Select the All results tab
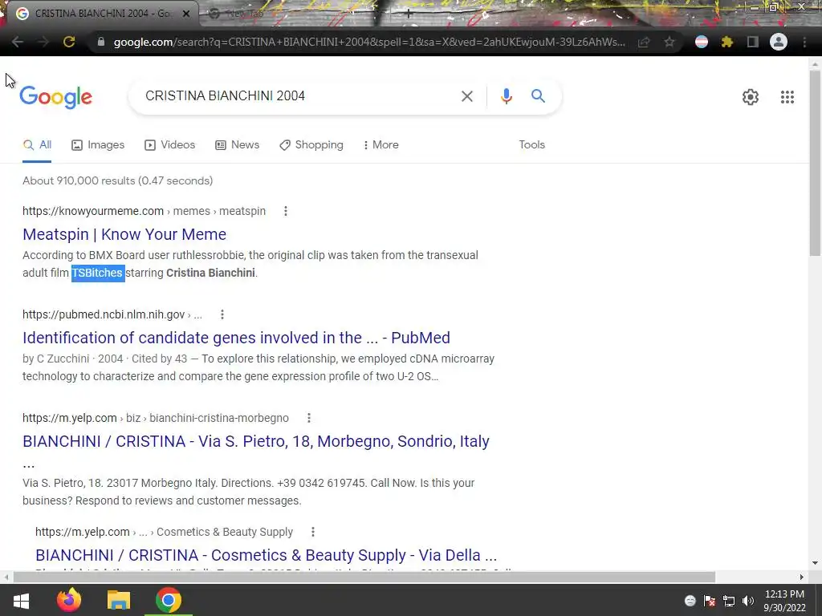This screenshot has height=616, width=822. pyautogui.click(x=37, y=144)
